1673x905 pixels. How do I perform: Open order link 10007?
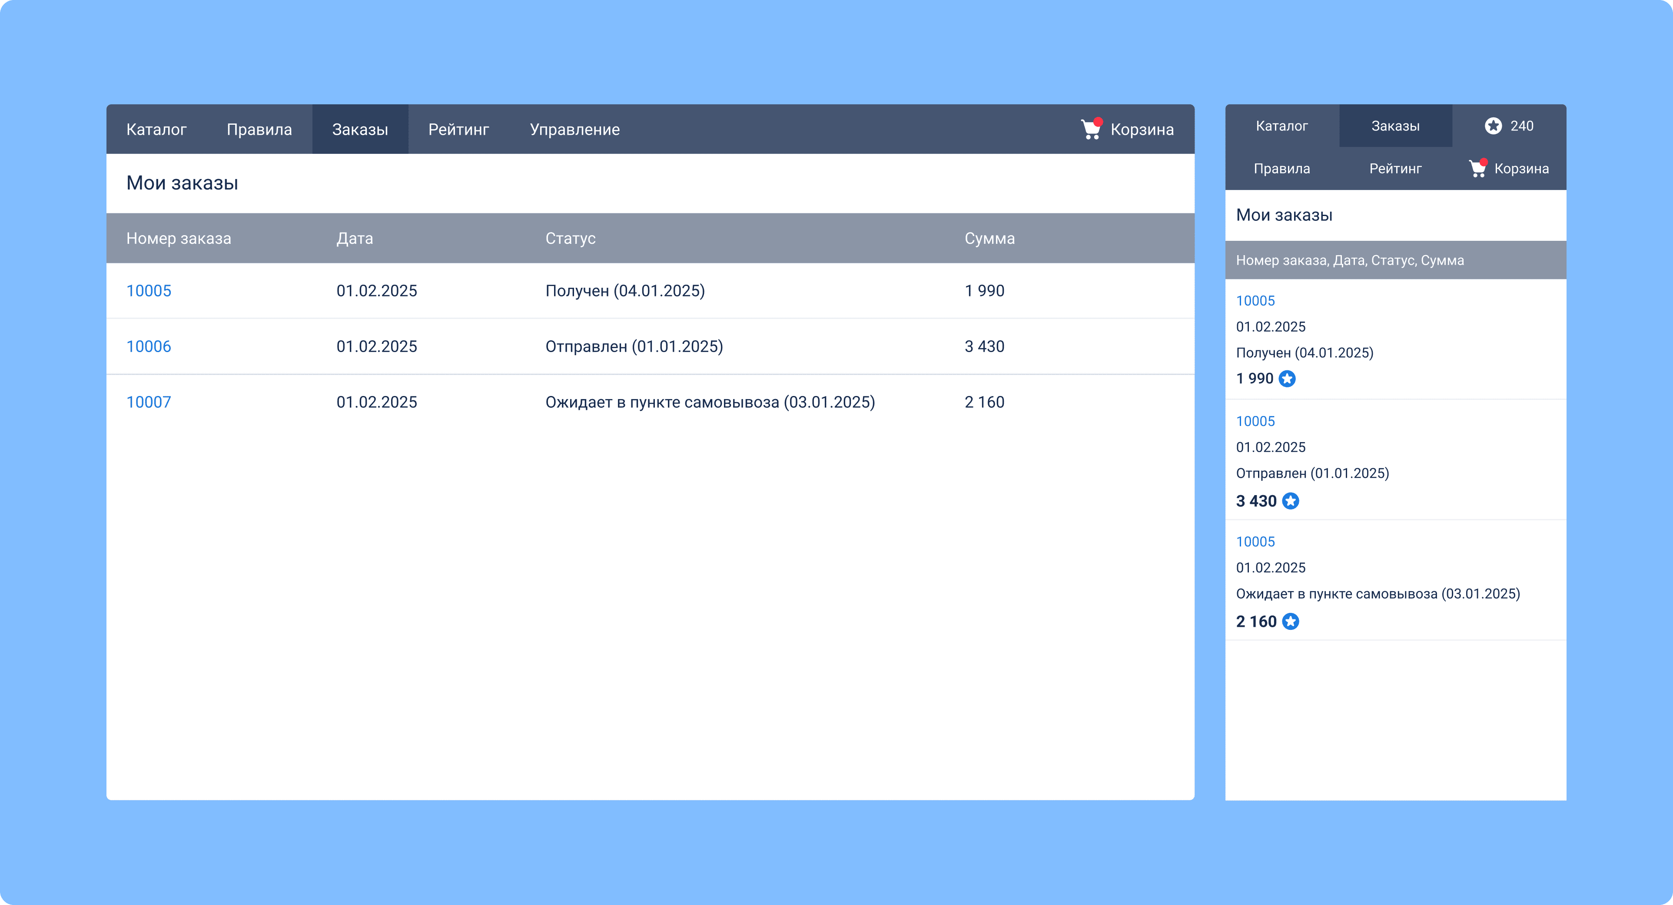(x=149, y=402)
